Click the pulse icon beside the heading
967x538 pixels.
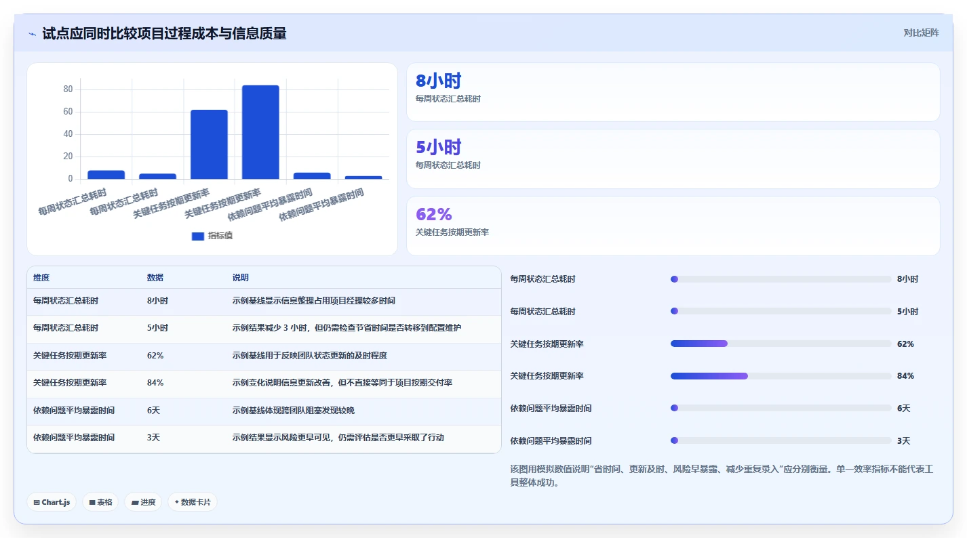[x=32, y=34]
